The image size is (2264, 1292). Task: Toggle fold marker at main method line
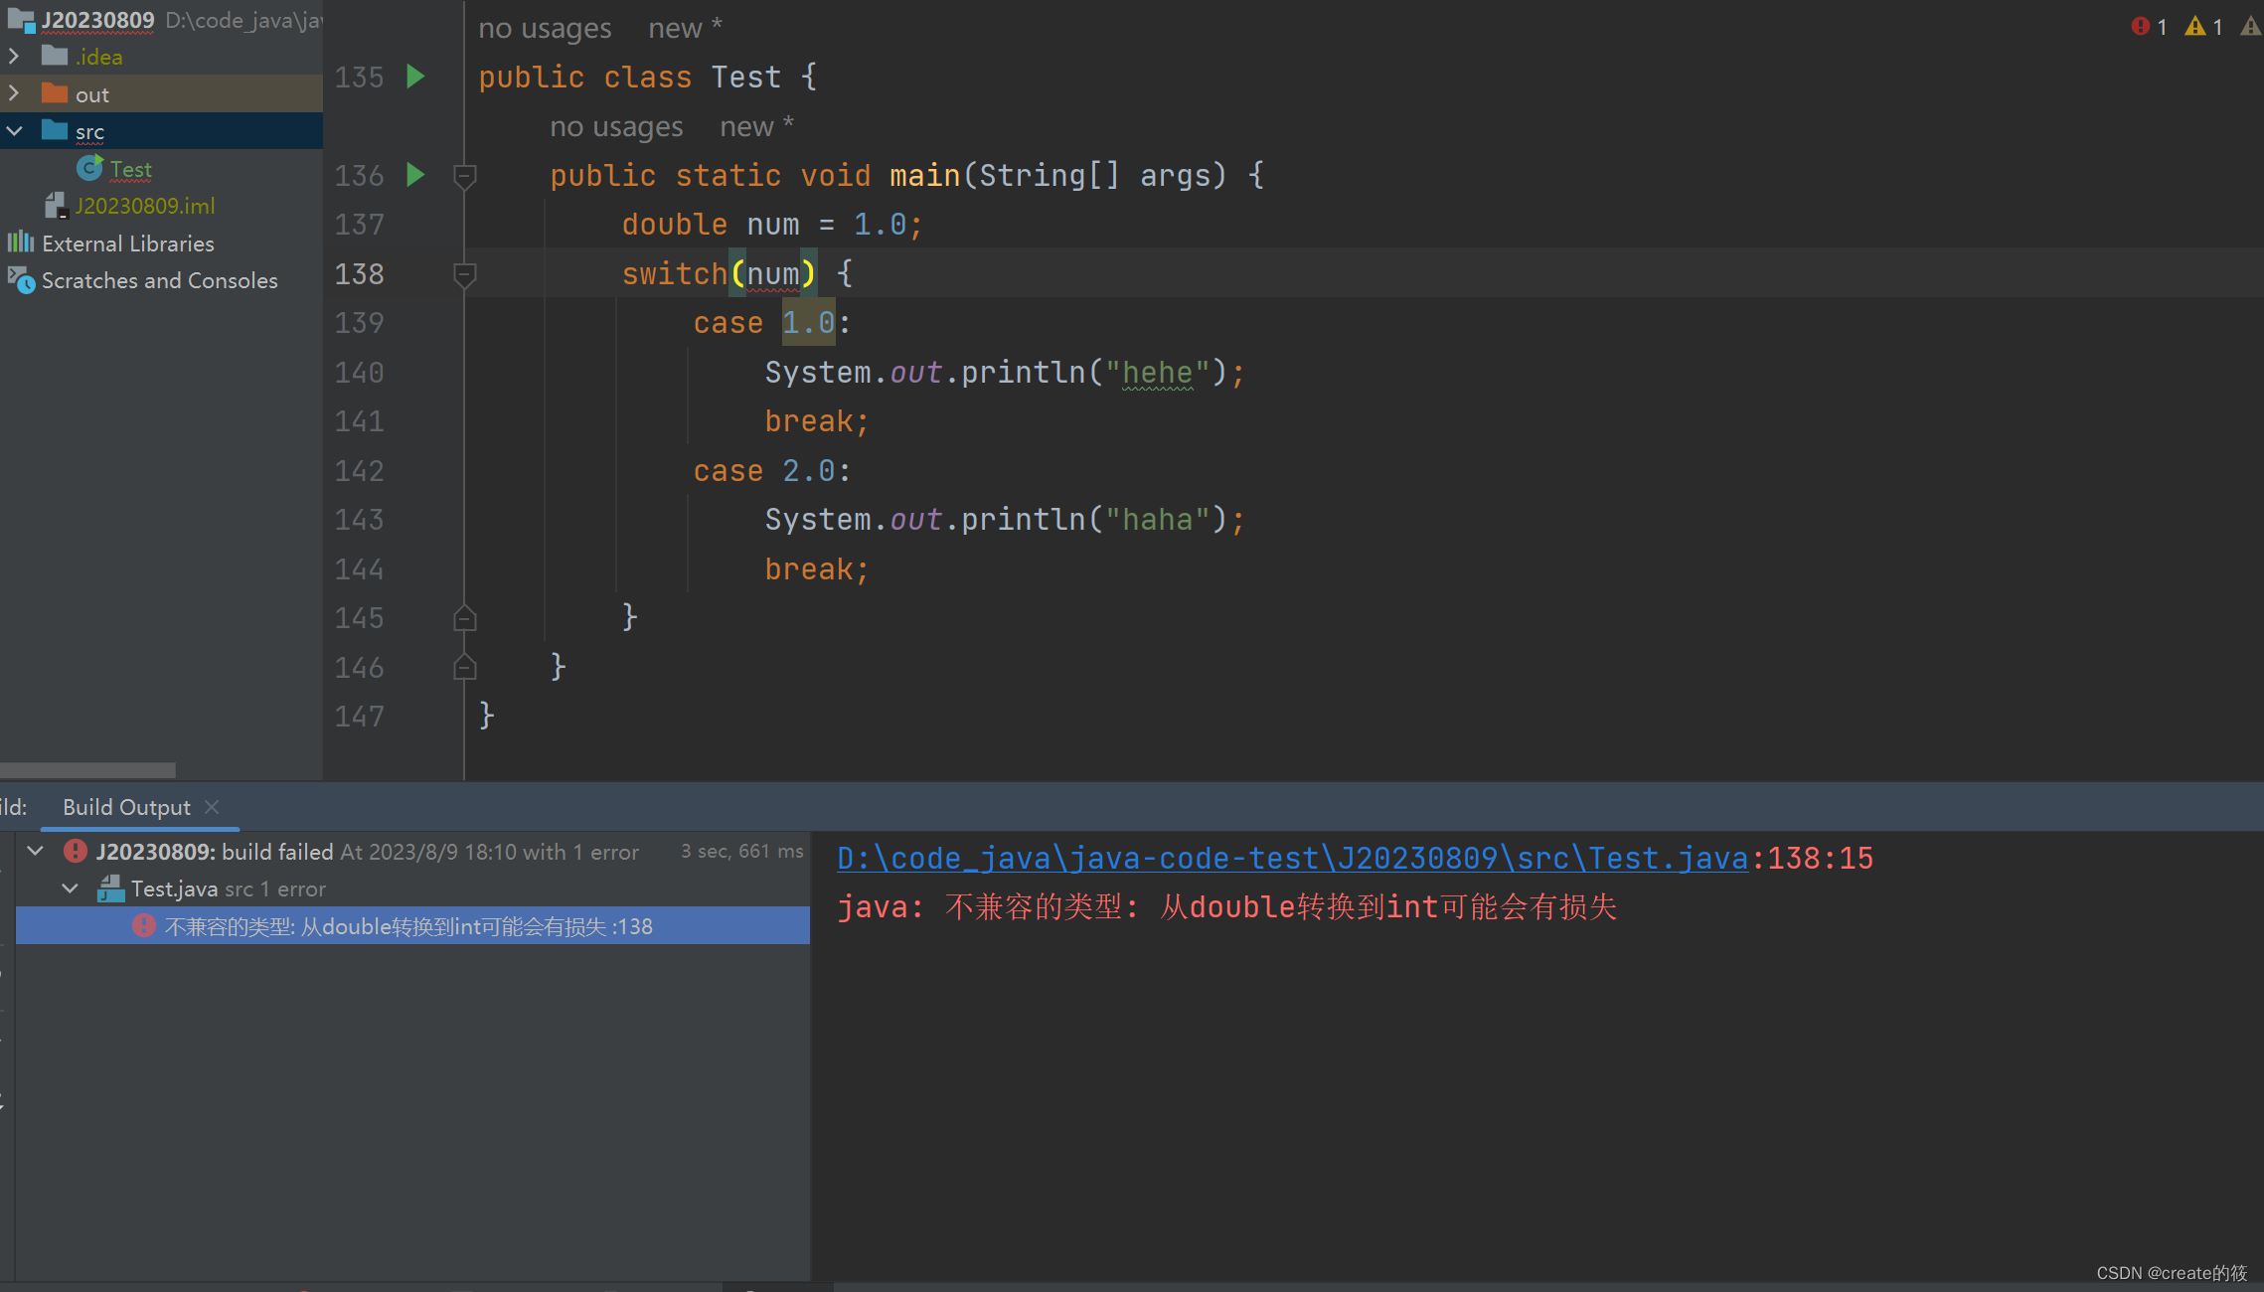pyautogui.click(x=464, y=176)
